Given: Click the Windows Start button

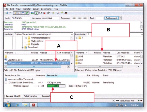Looking at the screenshot, I should (8, 105).
